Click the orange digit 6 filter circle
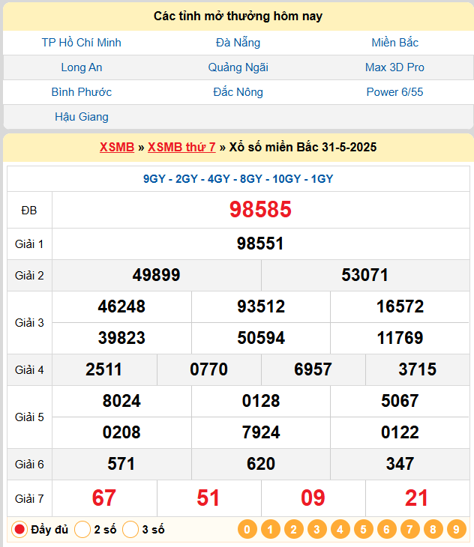The height and width of the screenshot is (547, 474). pyautogui.click(x=386, y=529)
